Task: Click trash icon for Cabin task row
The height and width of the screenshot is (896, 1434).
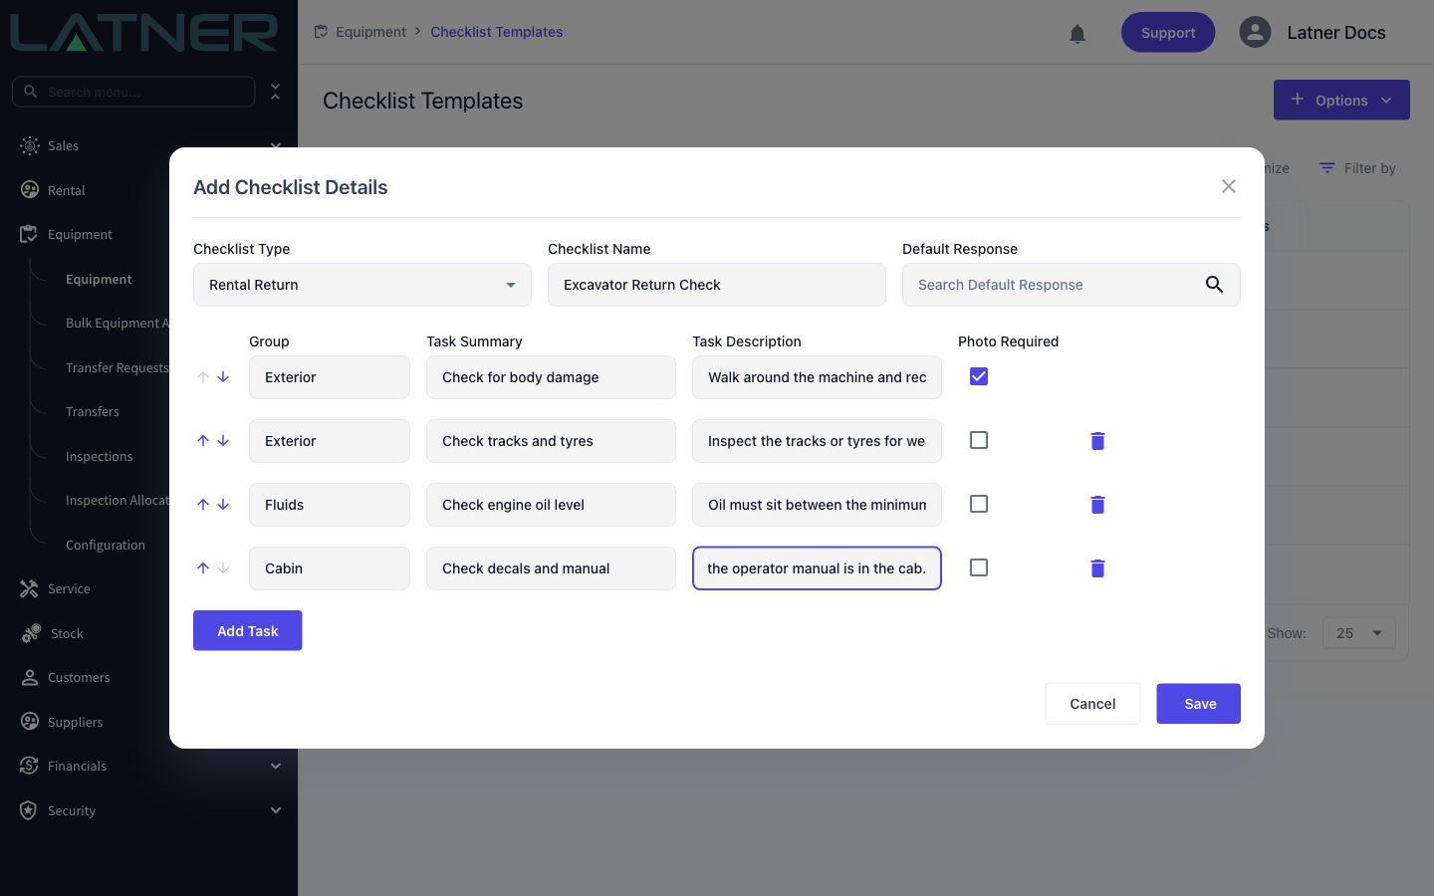Action: [1097, 568]
